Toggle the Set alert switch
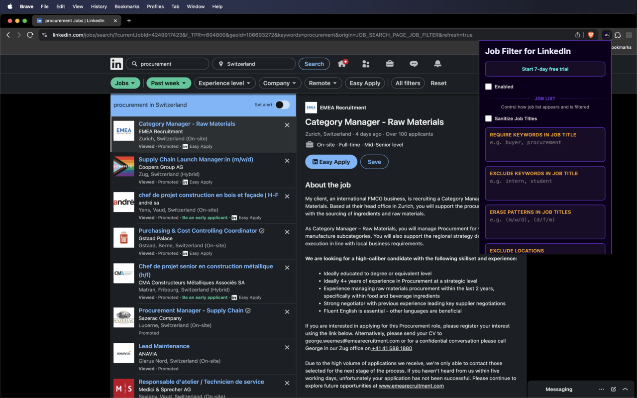 coord(282,104)
